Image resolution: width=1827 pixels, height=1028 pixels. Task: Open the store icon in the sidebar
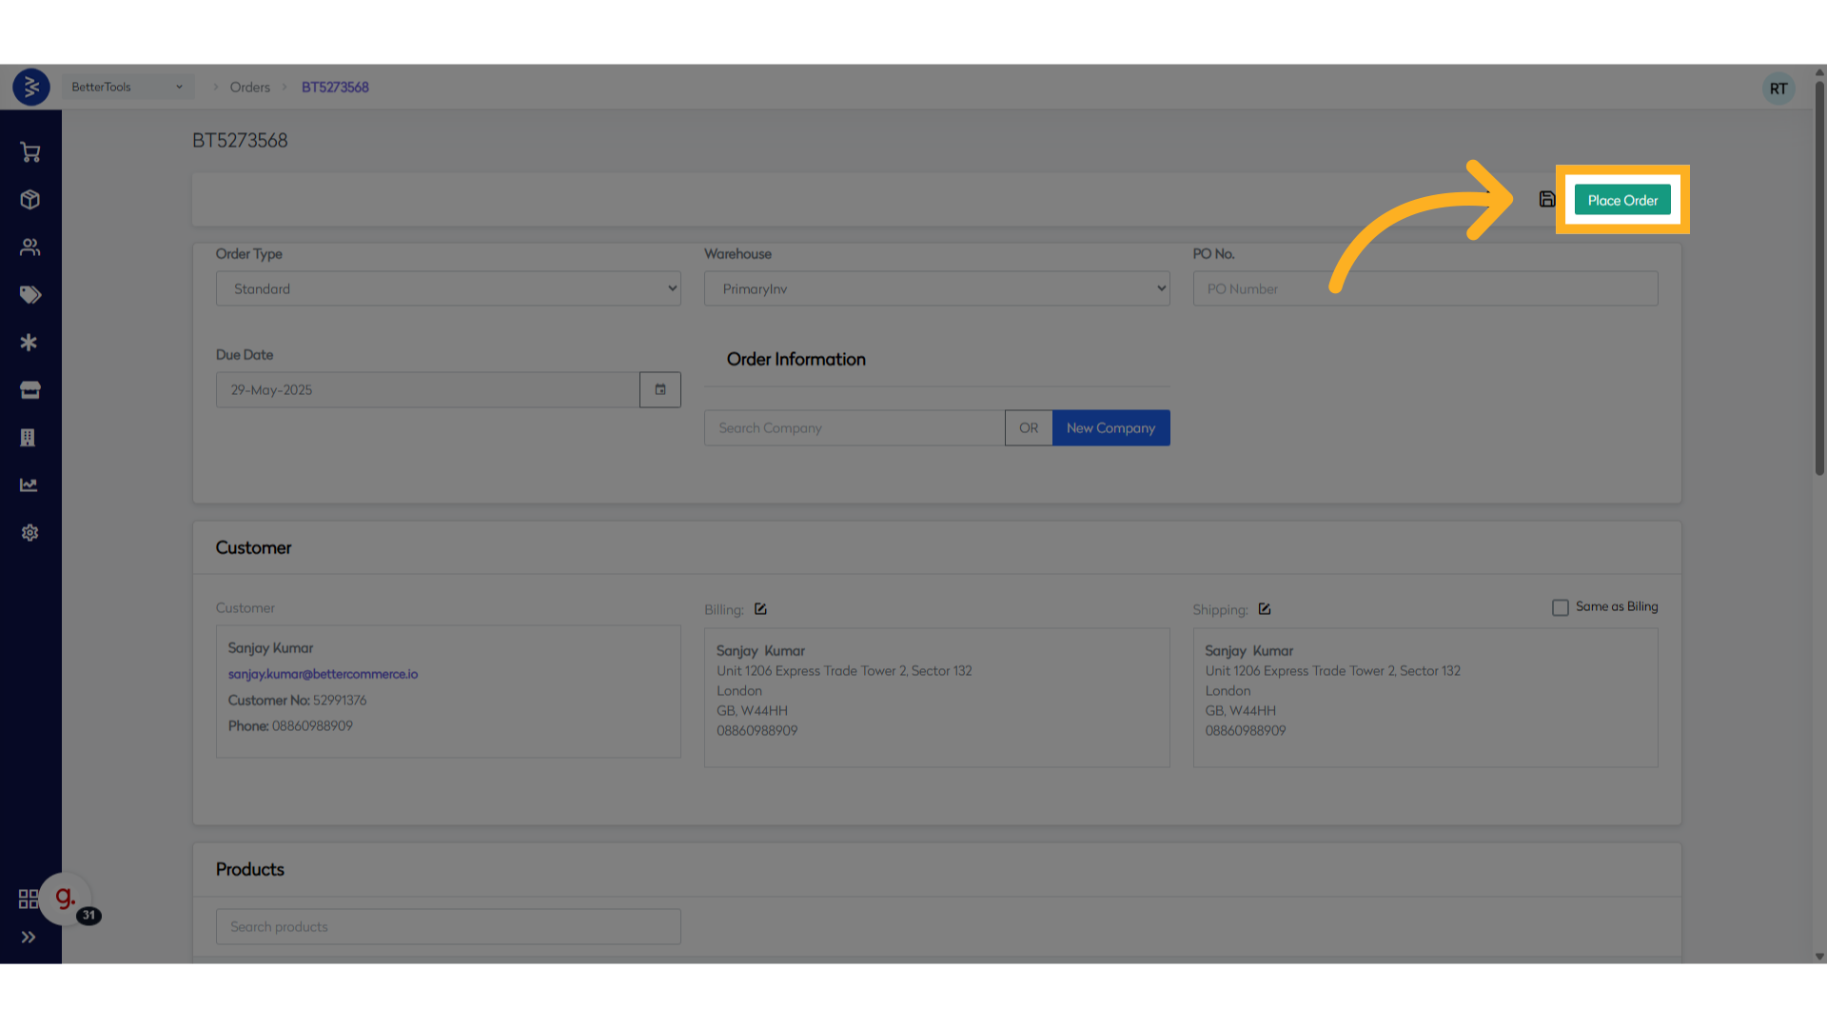point(29,390)
